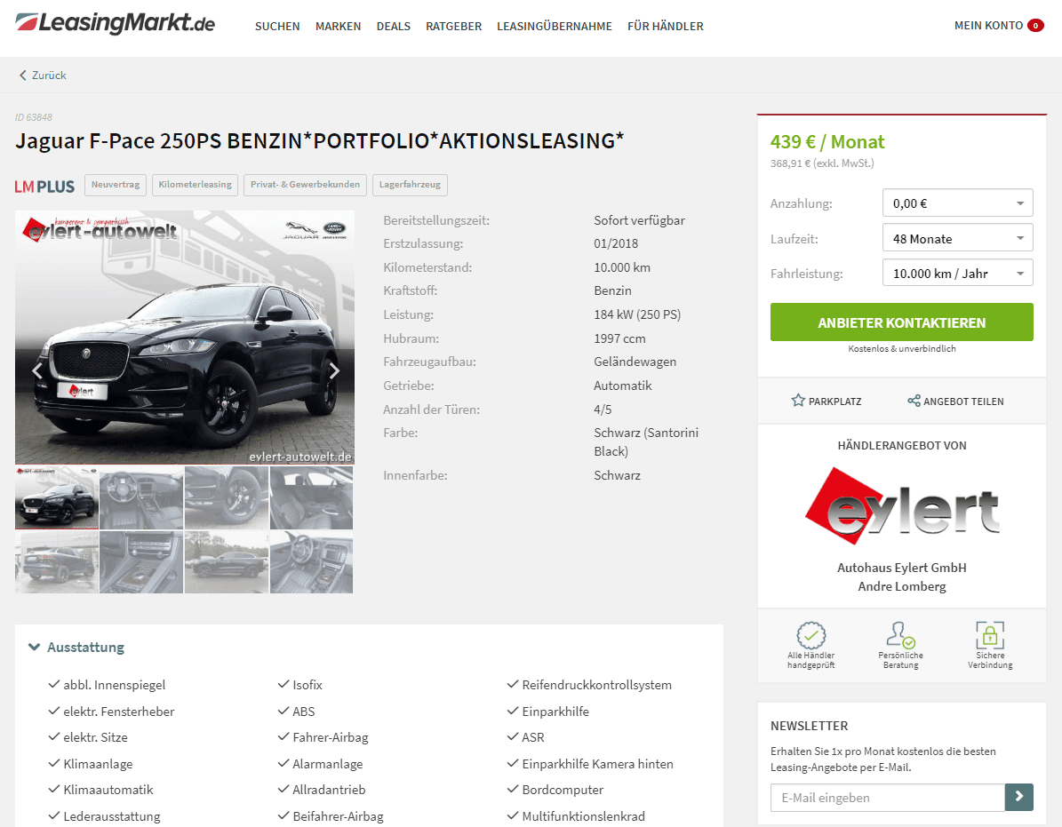Click the Anbieter kontaktieren button

point(901,322)
